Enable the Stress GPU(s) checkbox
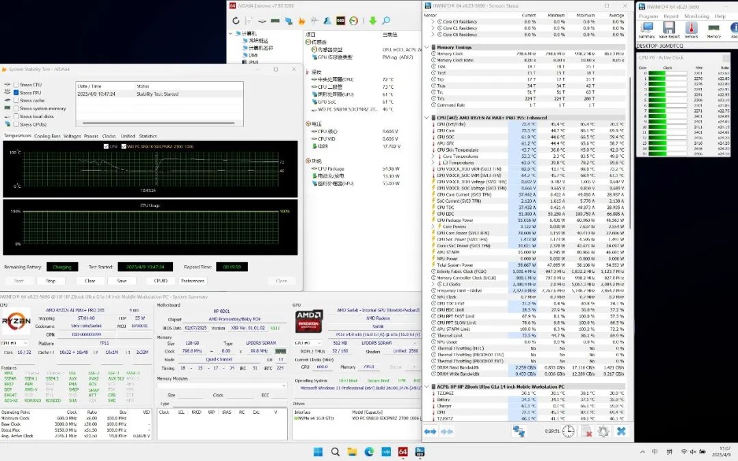The image size is (738, 461). pyautogui.click(x=16, y=124)
